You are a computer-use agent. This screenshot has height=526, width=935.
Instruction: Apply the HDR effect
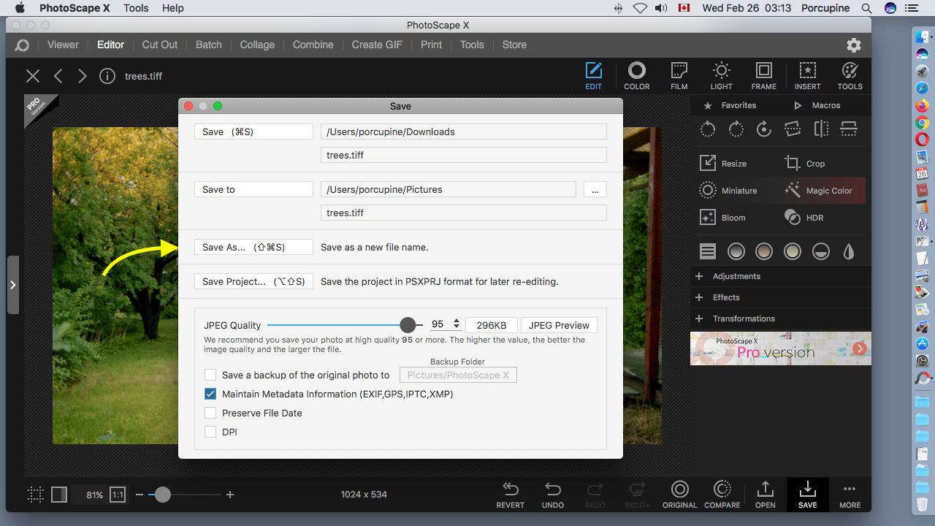(804, 218)
